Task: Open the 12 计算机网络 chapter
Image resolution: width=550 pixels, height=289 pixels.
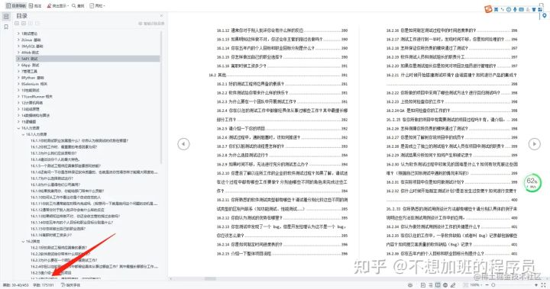Action: (x=32, y=103)
